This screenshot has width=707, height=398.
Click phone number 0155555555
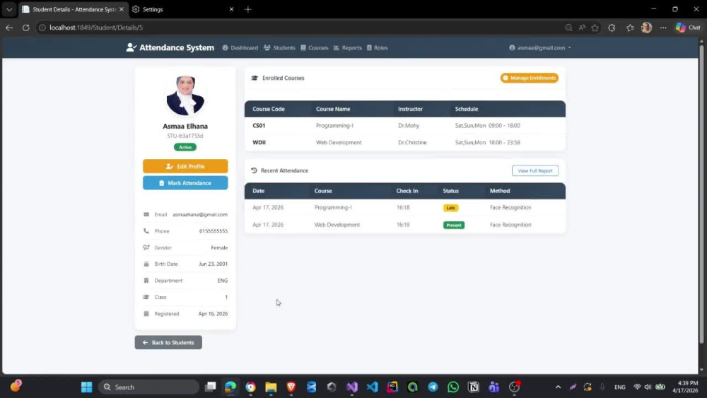click(x=214, y=231)
